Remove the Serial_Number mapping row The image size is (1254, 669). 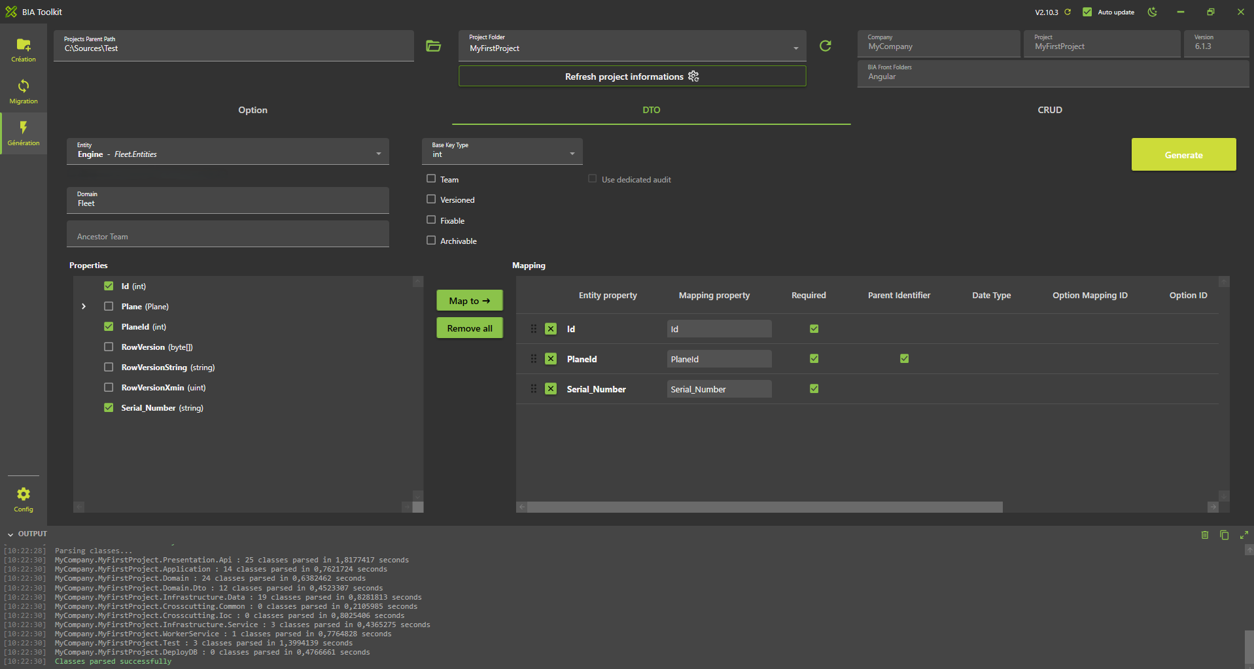pyautogui.click(x=551, y=389)
